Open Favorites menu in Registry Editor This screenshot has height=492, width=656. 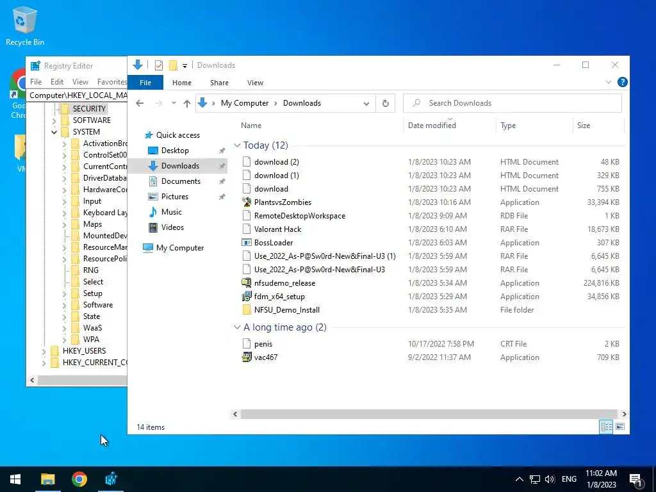coord(111,82)
